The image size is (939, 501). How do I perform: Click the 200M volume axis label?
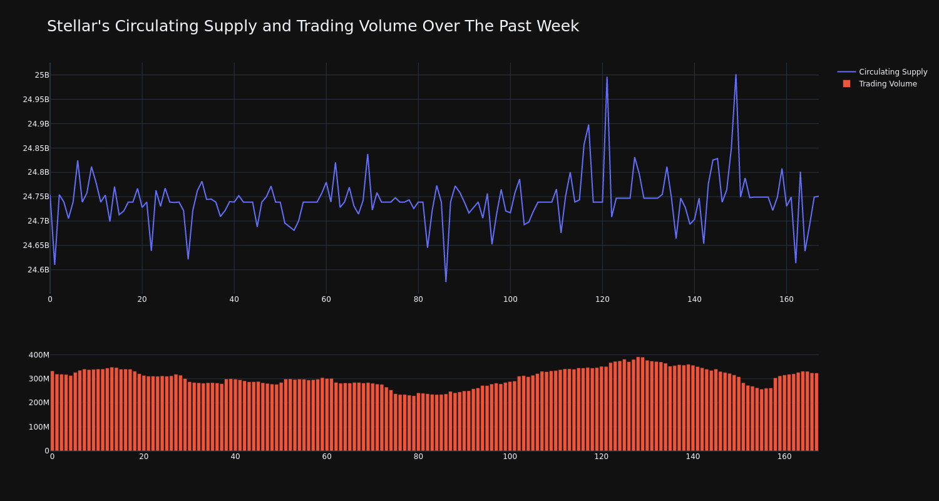pos(39,403)
